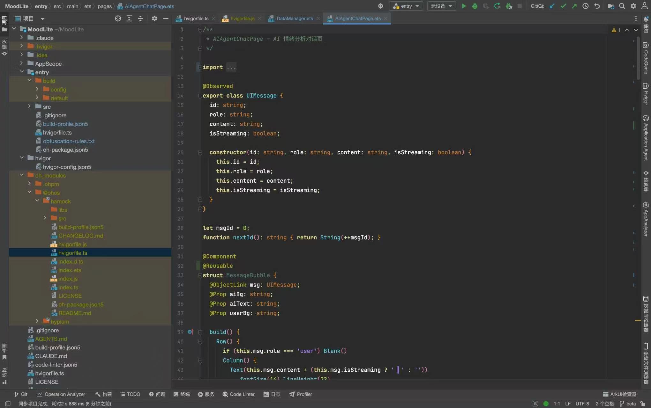Screen dimensions: 651x408
Task: Toggle fold of UIMessage class
Action: [x=200, y=96]
